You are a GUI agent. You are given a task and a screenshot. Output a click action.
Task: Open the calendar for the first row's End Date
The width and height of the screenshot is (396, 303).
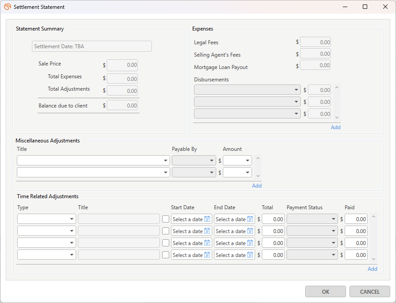250,219
